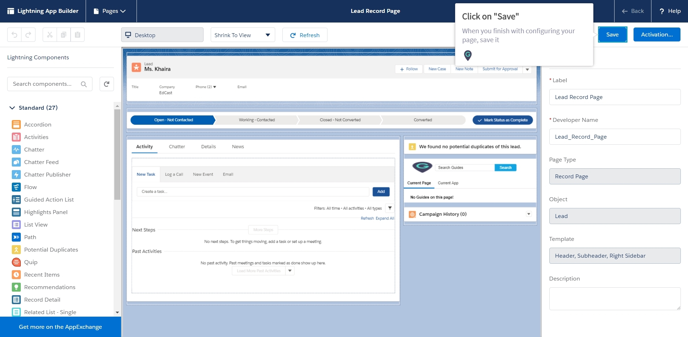Click the Cut scissors icon
The image size is (688, 337).
point(50,35)
